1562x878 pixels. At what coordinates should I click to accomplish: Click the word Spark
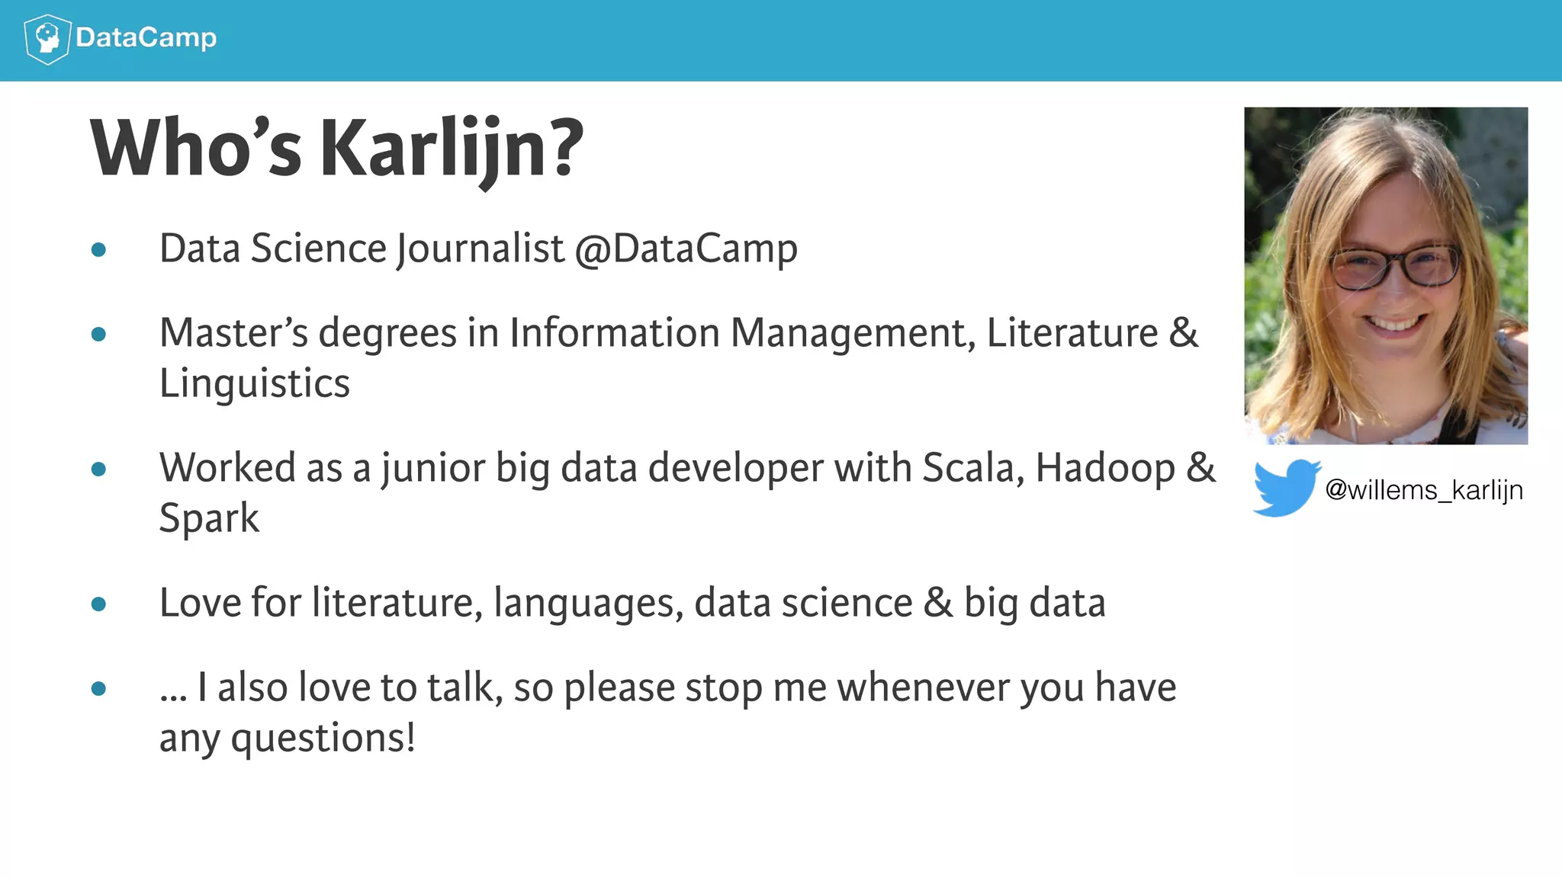(209, 518)
